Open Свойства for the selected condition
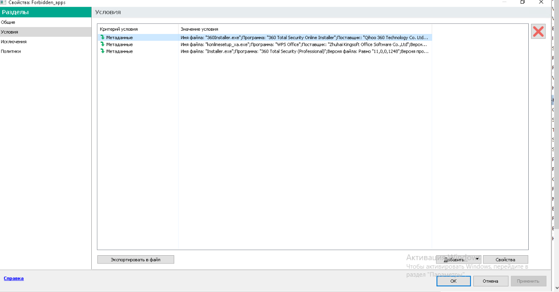The width and height of the screenshot is (559, 292). coord(505,259)
